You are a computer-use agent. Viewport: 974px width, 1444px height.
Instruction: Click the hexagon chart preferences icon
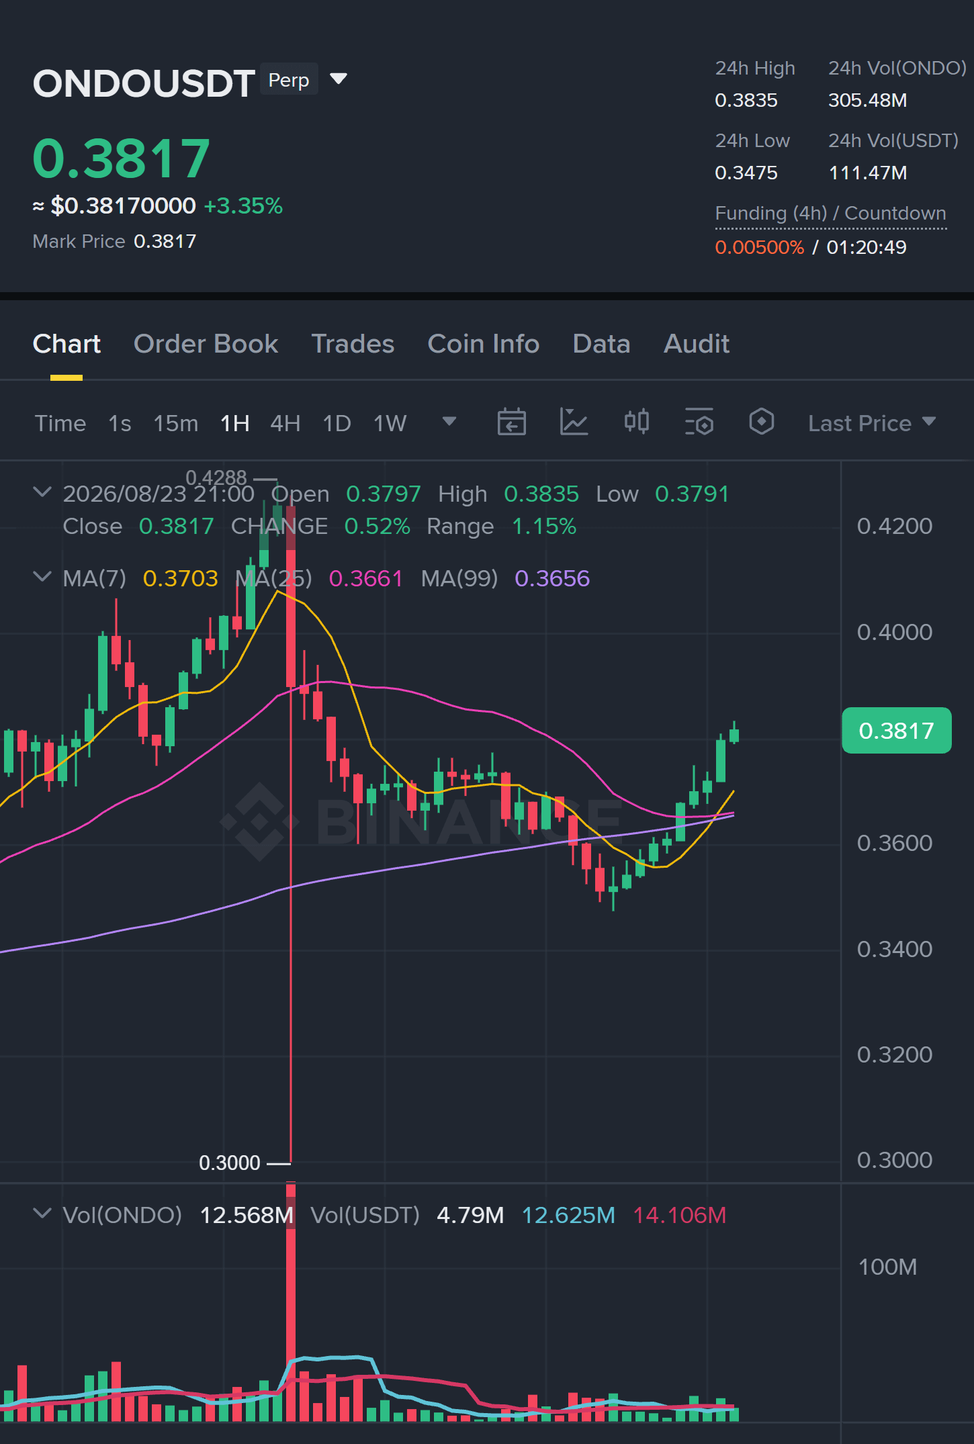[761, 422]
